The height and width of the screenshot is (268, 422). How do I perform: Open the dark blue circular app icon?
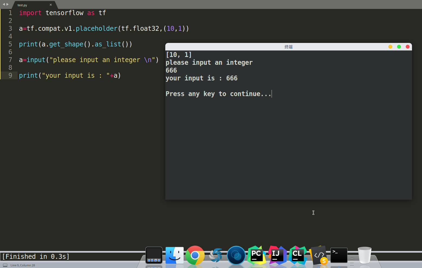236,255
